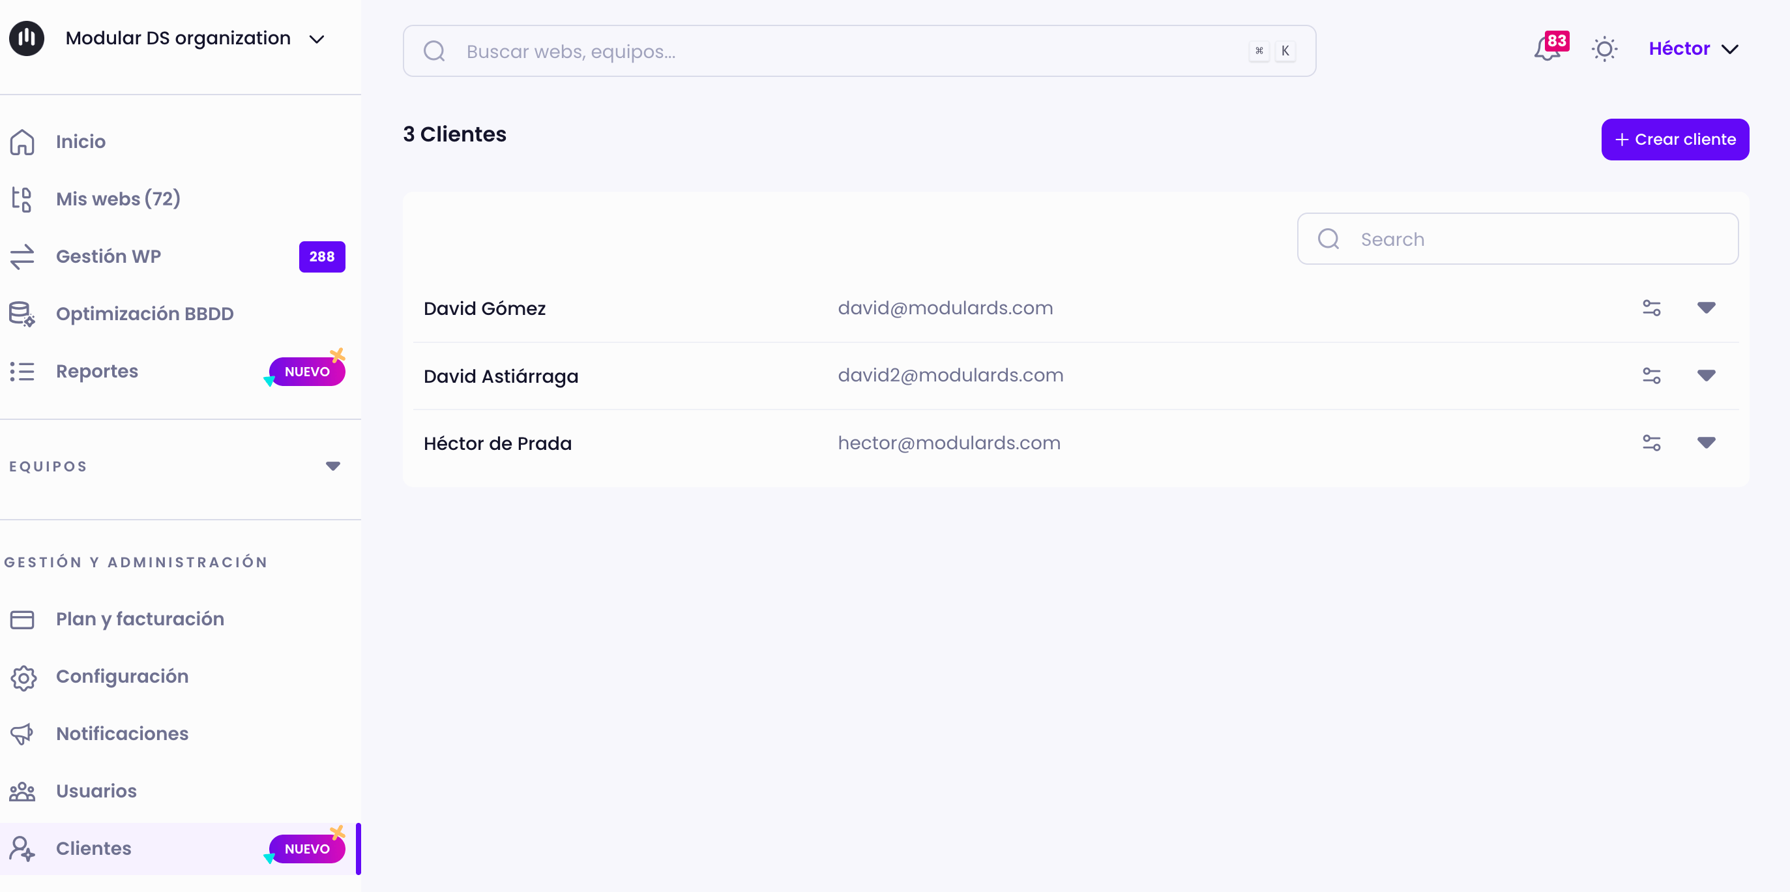This screenshot has height=892, width=1790.
Task: Click the Optimización BBDD database icon
Action: pyautogui.click(x=21, y=314)
